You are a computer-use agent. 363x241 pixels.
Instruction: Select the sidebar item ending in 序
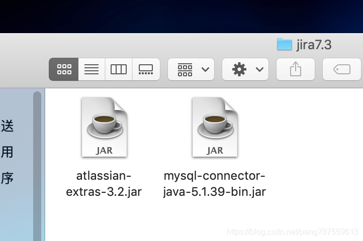click(7, 178)
